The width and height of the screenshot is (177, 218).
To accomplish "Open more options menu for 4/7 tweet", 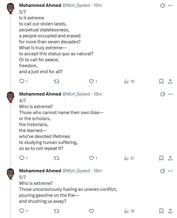I will pos(170,94).
